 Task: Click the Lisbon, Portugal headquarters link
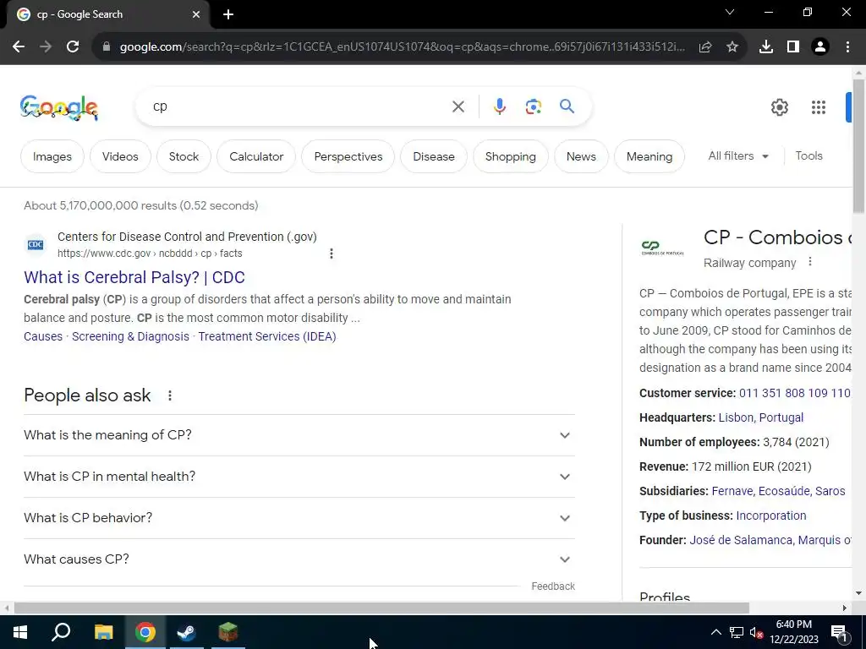(x=760, y=417)
